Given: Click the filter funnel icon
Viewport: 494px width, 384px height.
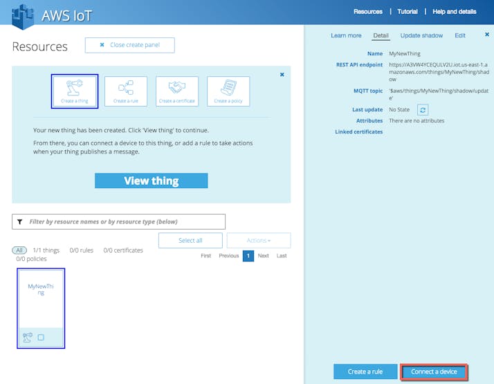Looking at the screenshot, I should (x=20, y=222).
